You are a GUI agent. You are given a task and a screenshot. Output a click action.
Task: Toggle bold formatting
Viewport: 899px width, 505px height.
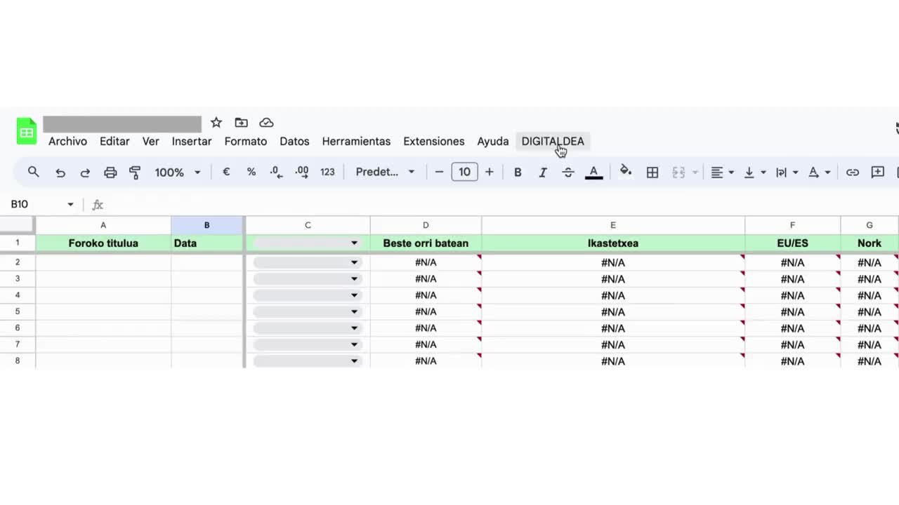click(518, 173)
